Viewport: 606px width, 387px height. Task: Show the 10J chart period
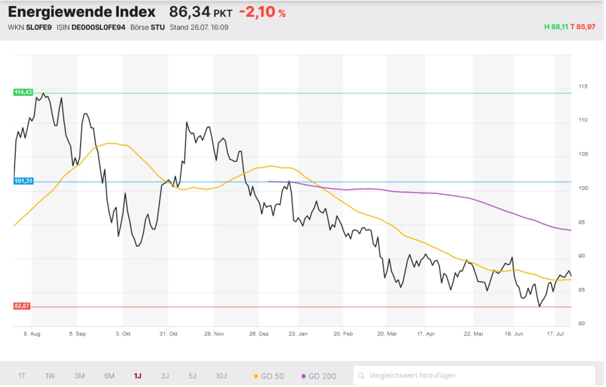[x=221, y=376]
